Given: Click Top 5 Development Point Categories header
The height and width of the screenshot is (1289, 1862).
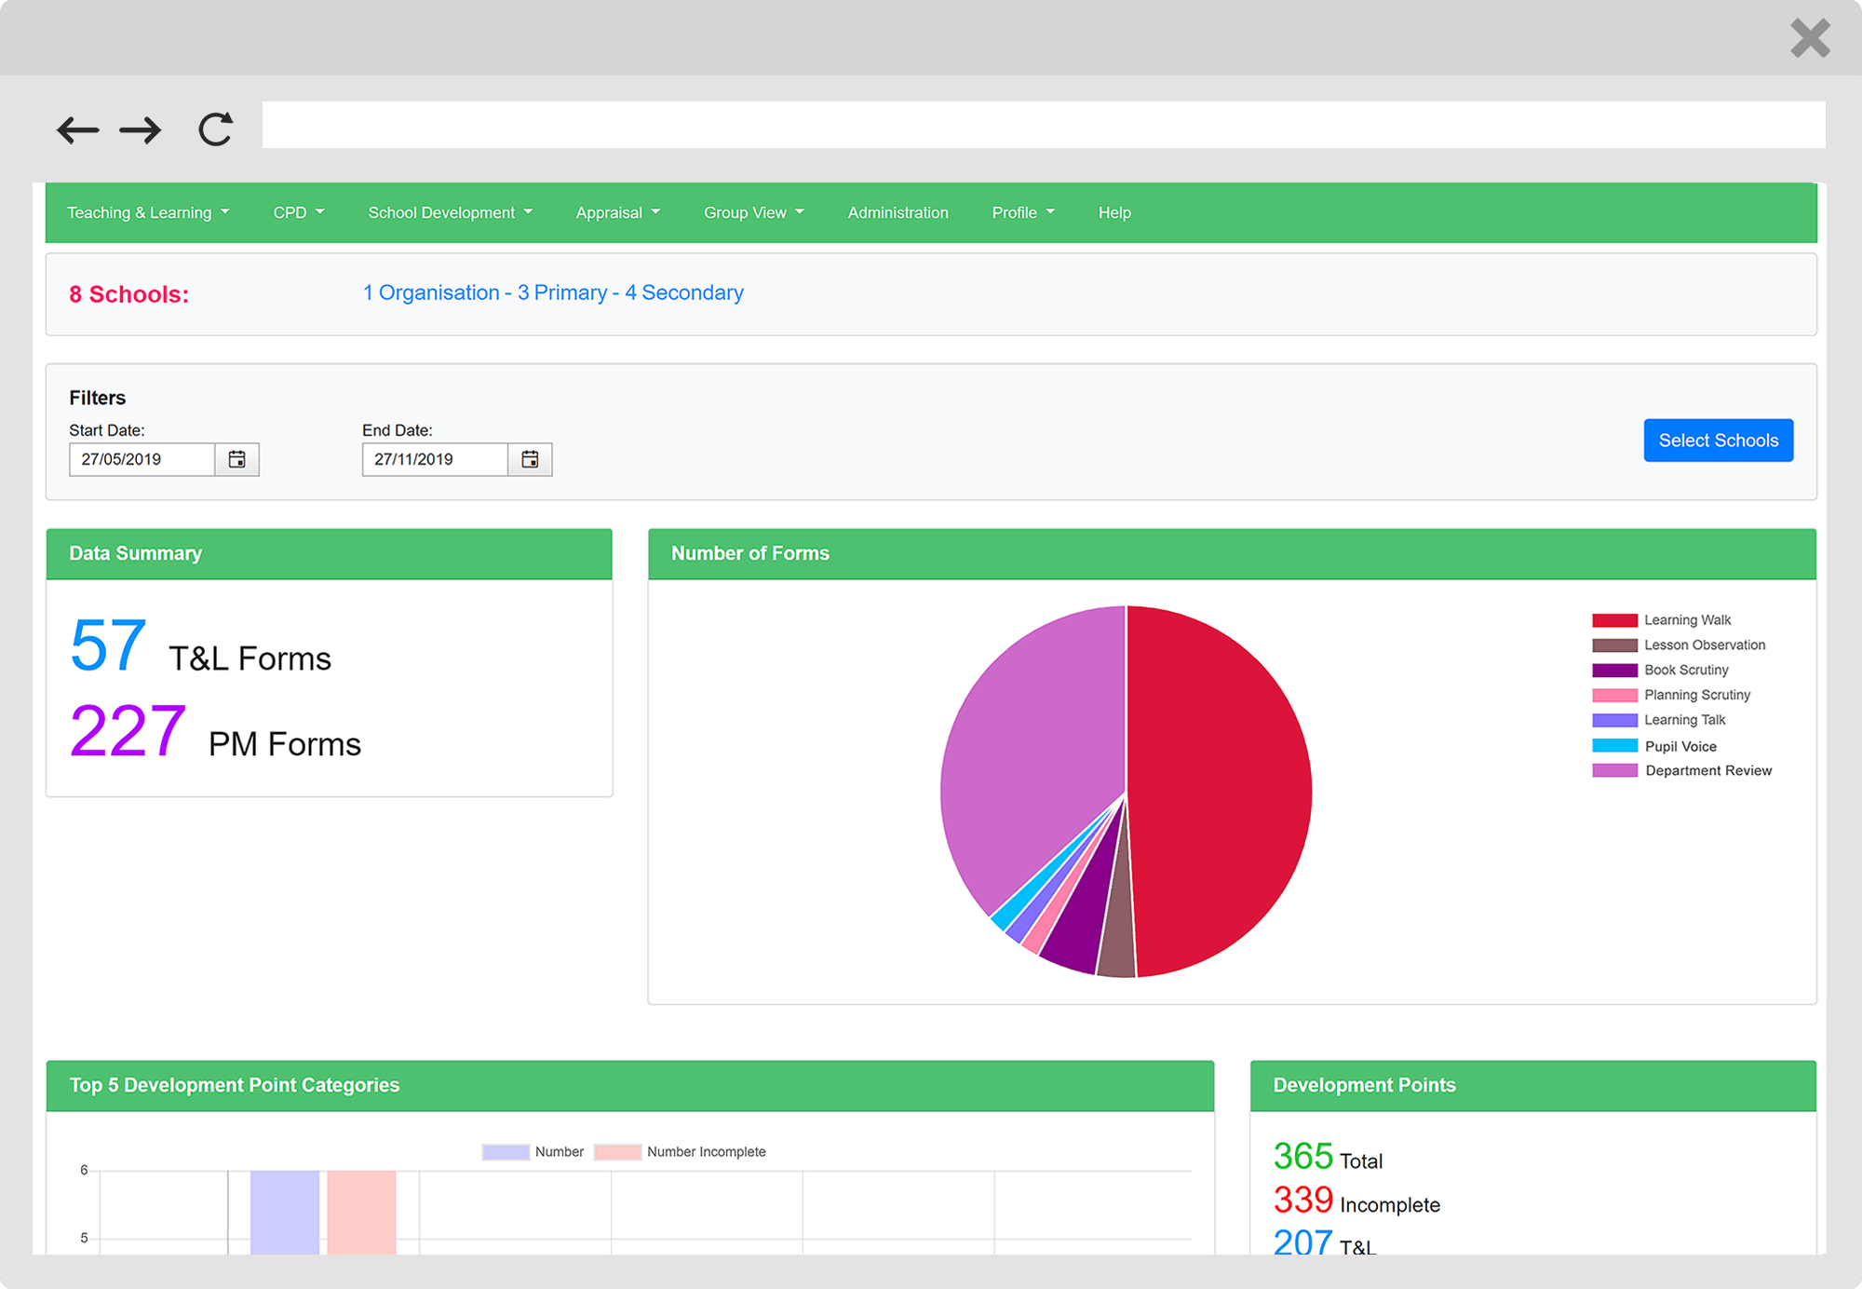Looking at the screenshot, I should 630,1086.
